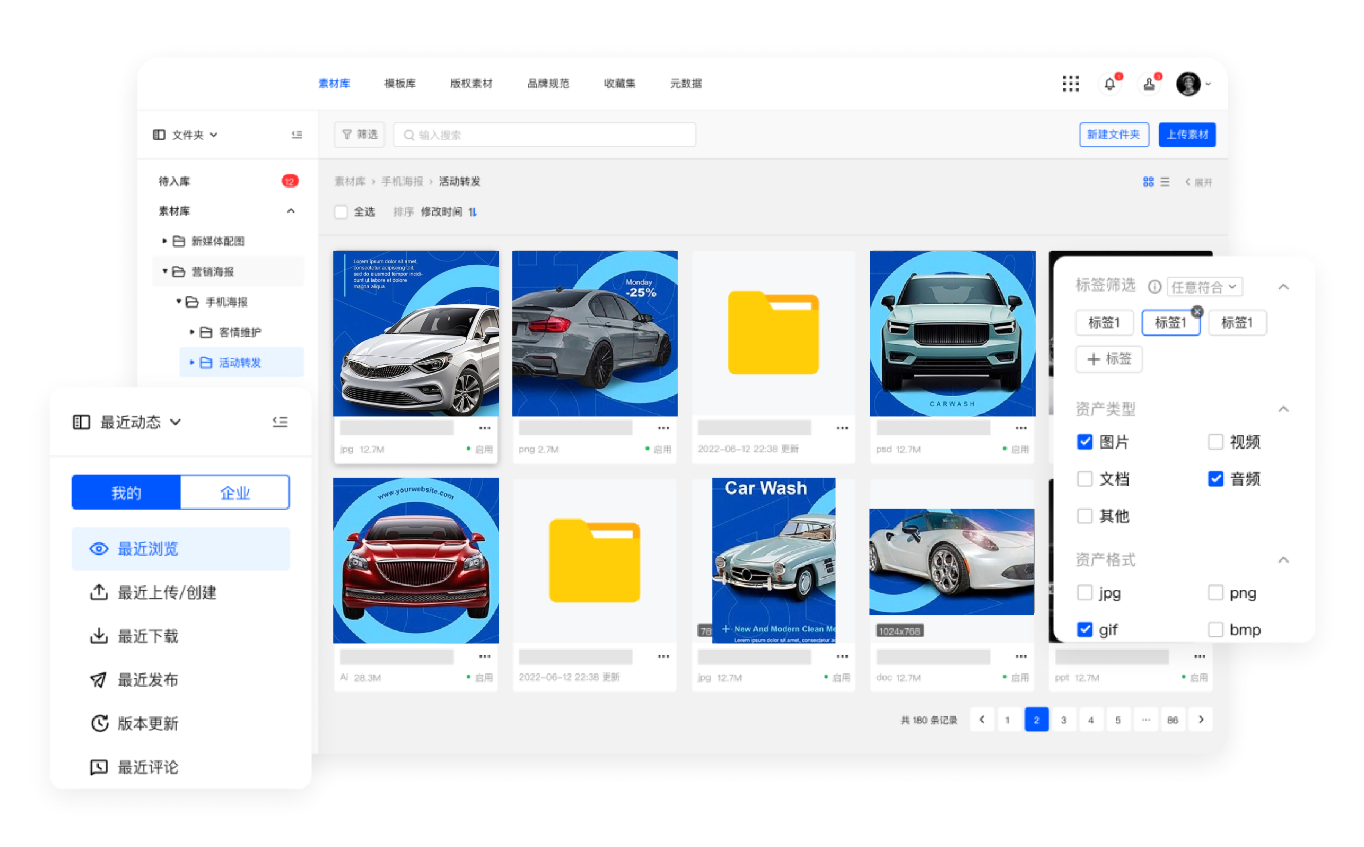Open the 任意符合 dropdown

pos(1204,287)
